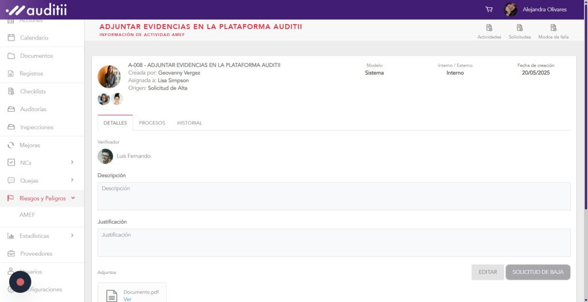Click the Solicitudes icon in header

520,28
